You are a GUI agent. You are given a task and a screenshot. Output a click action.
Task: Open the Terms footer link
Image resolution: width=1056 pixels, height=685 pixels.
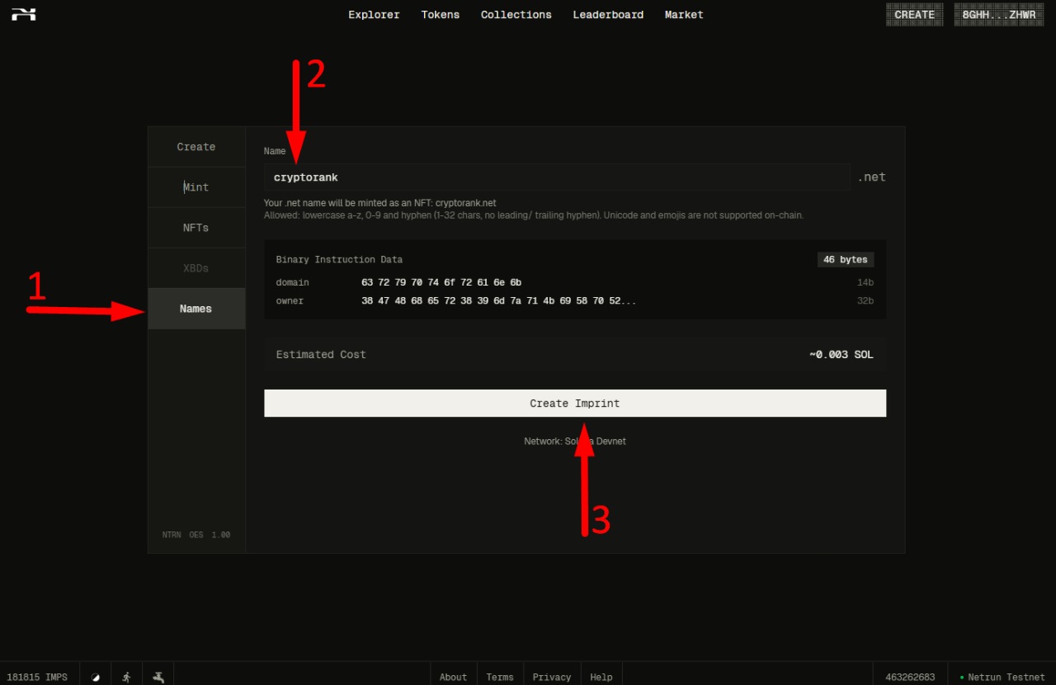pos(500,677)
